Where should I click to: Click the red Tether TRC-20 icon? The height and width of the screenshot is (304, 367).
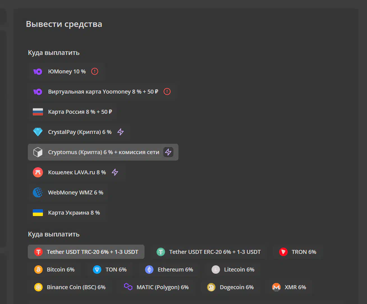click(38, 252)
